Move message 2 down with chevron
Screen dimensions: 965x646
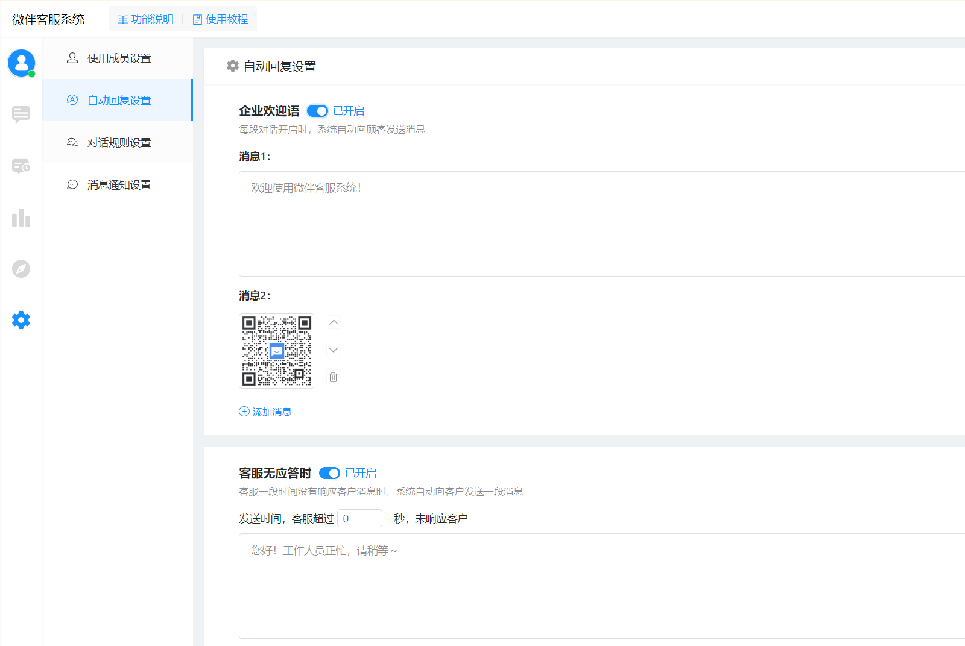pyautogui.click(x=334, y=350)
